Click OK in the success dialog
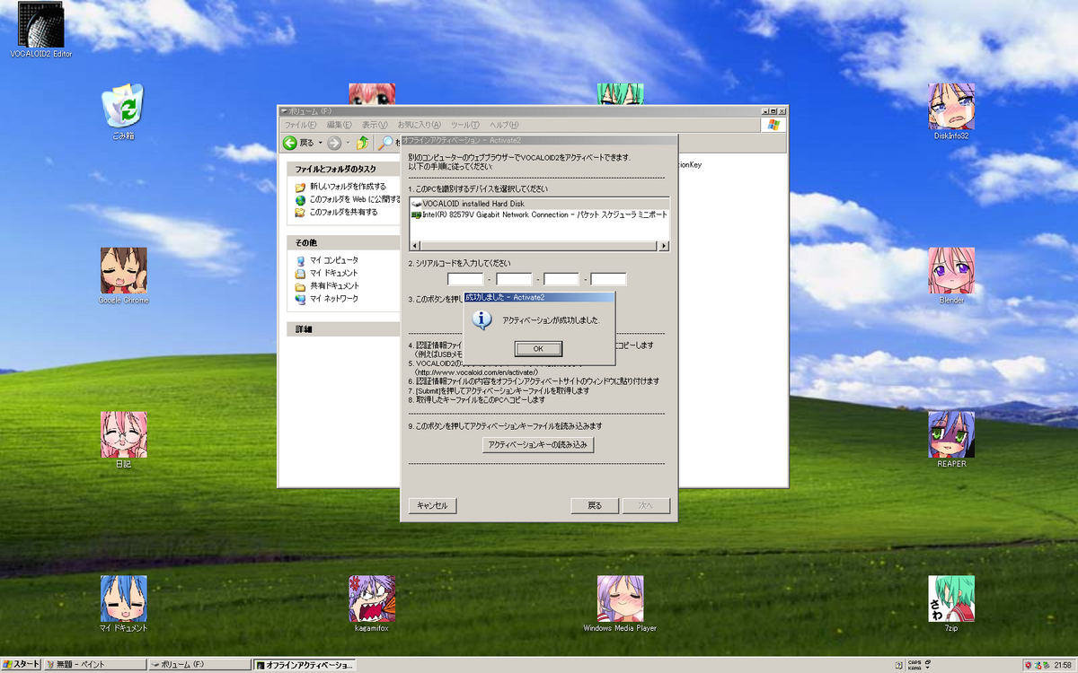 click(538, 348)
